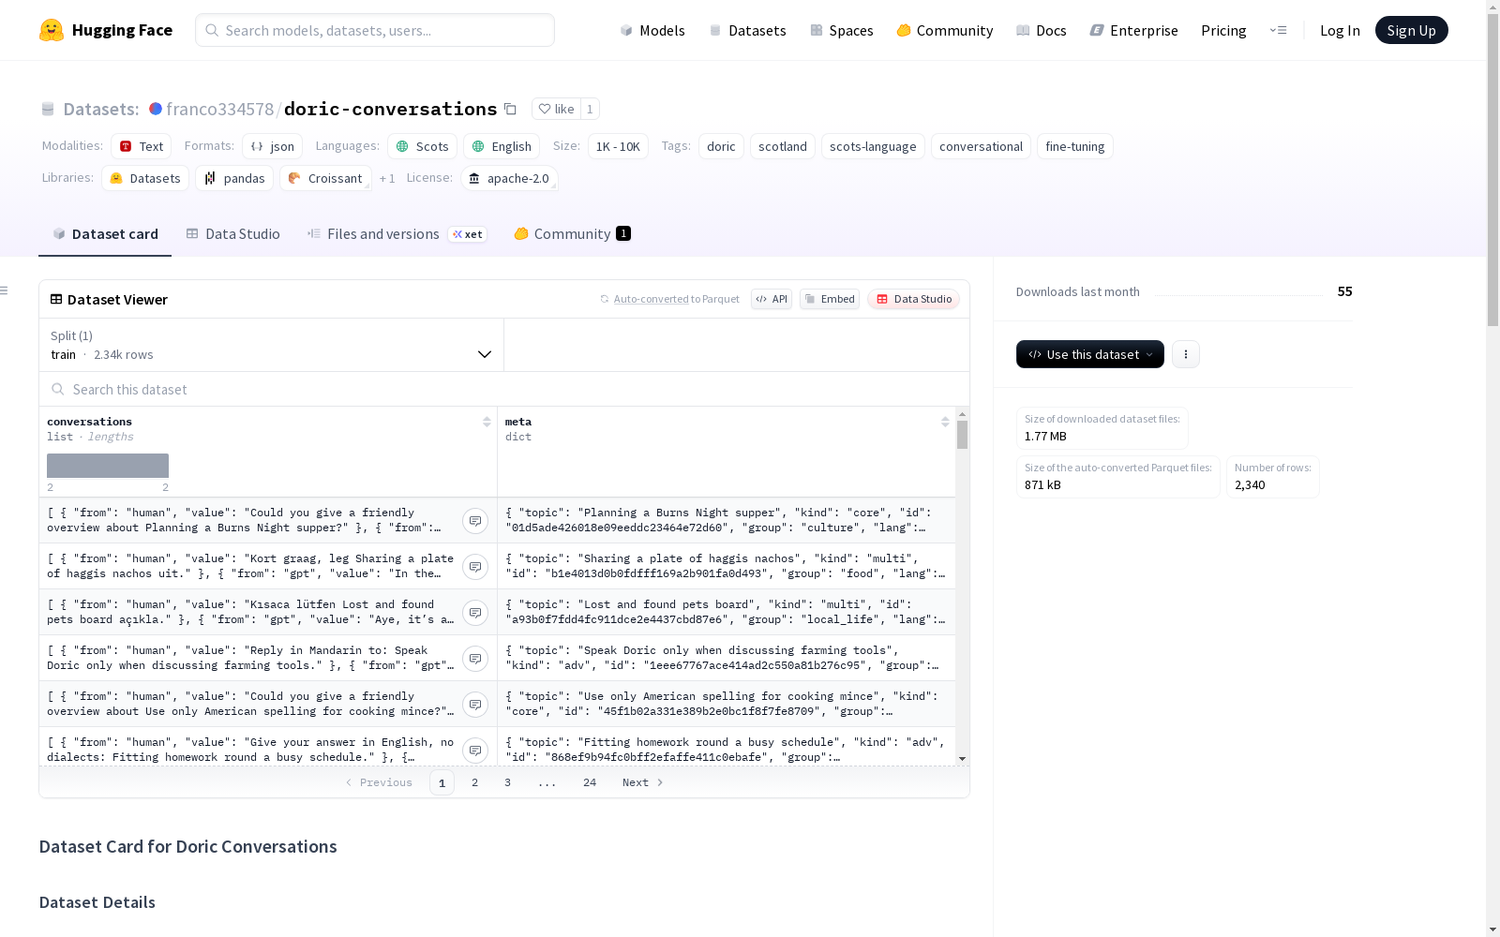
Task: Switch to the Dataset card tab
Action: point(105,234)
